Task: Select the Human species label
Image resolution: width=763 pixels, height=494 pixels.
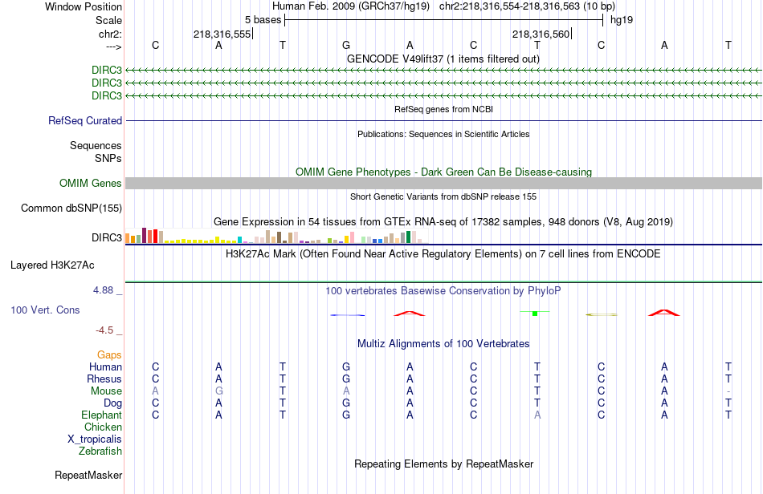Action: coord(105,366)
